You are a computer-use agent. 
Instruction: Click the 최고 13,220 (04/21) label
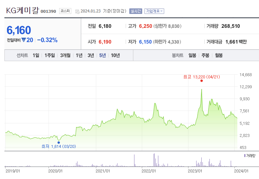coord(202,77)
